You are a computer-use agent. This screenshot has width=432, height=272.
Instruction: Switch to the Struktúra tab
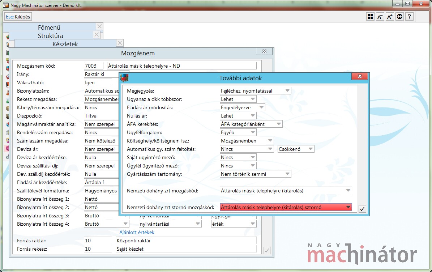click(x=50, y=35)
